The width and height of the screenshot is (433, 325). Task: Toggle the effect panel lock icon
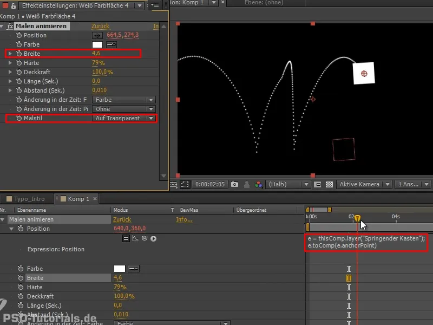pyautogui.click(x=13, y=5)
